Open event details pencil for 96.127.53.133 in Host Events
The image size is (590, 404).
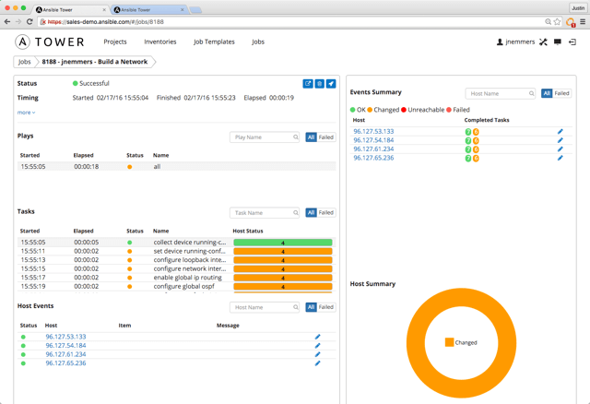point(317,337)
